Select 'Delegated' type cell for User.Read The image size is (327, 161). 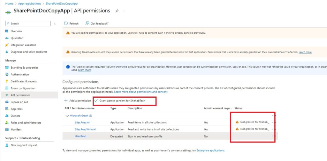117,136
